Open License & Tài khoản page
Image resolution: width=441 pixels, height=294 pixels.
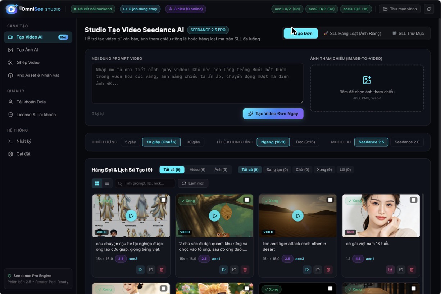[38, 115]
